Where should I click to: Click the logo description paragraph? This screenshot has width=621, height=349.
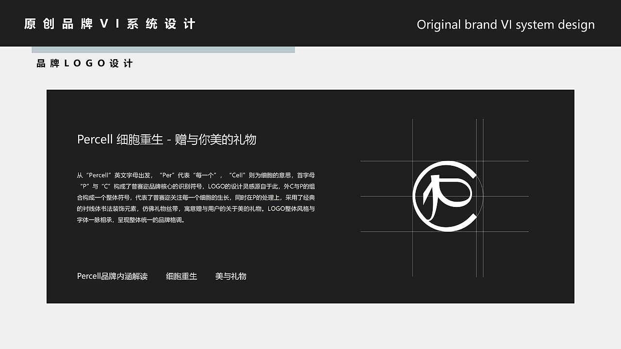pos(196,197)
